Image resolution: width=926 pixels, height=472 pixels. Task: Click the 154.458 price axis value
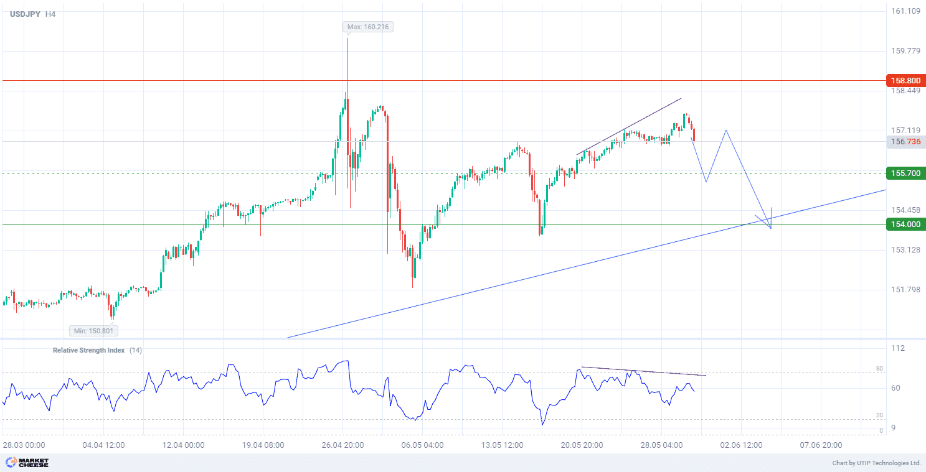[x=906, y=210]
